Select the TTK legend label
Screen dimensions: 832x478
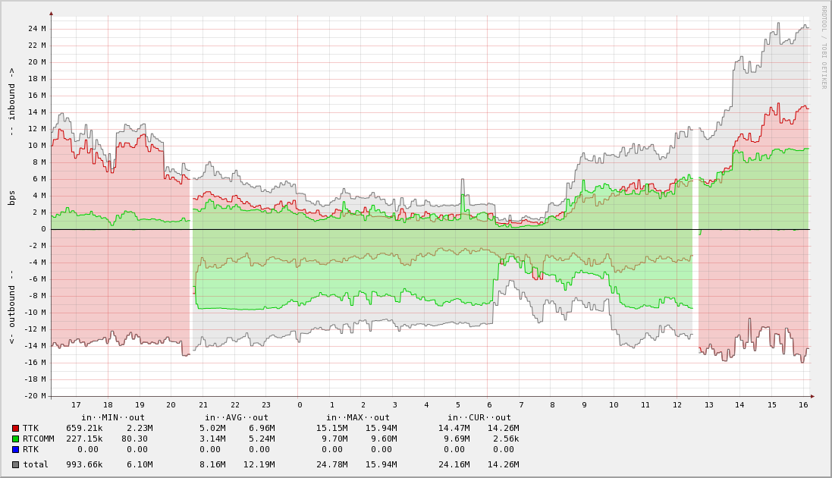pos(30,428)
